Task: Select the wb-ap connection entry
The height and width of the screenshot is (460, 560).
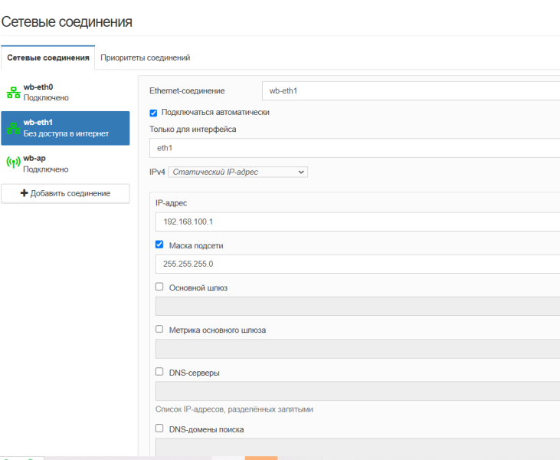Action: click(65, 163)
